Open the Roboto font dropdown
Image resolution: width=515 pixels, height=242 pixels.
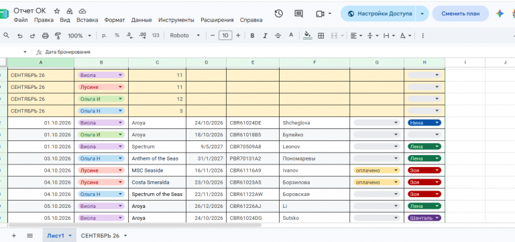tap(185, 35)
